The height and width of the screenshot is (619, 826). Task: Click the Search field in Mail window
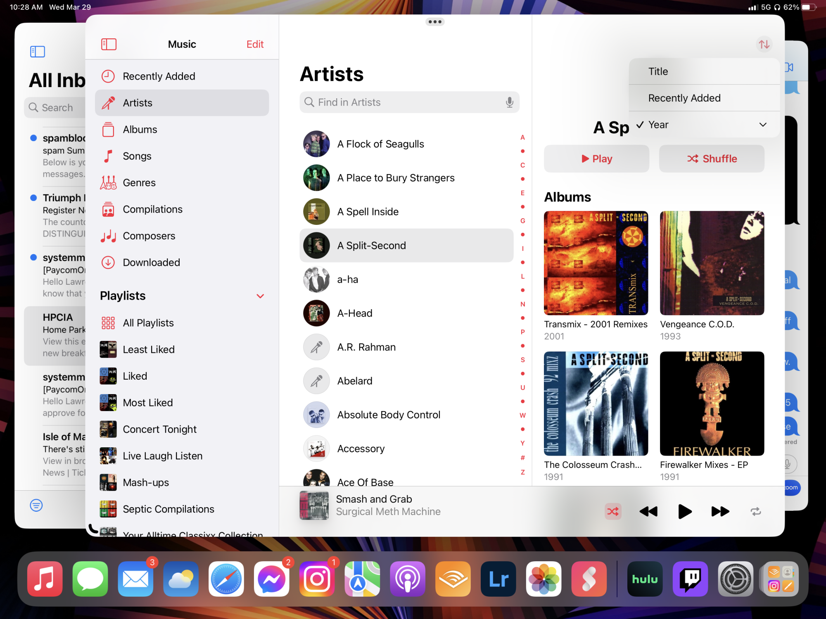pos(55,108)
